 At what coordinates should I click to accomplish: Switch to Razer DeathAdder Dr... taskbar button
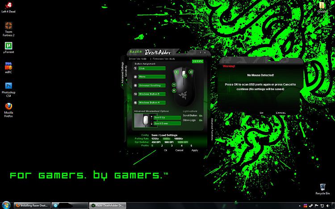pyautogui.click(x=108, y=205)
